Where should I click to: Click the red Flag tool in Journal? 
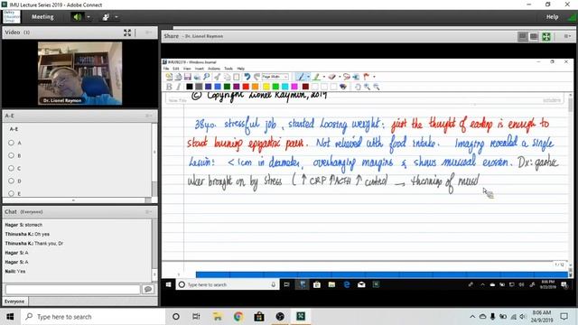(x=366, y=77)
